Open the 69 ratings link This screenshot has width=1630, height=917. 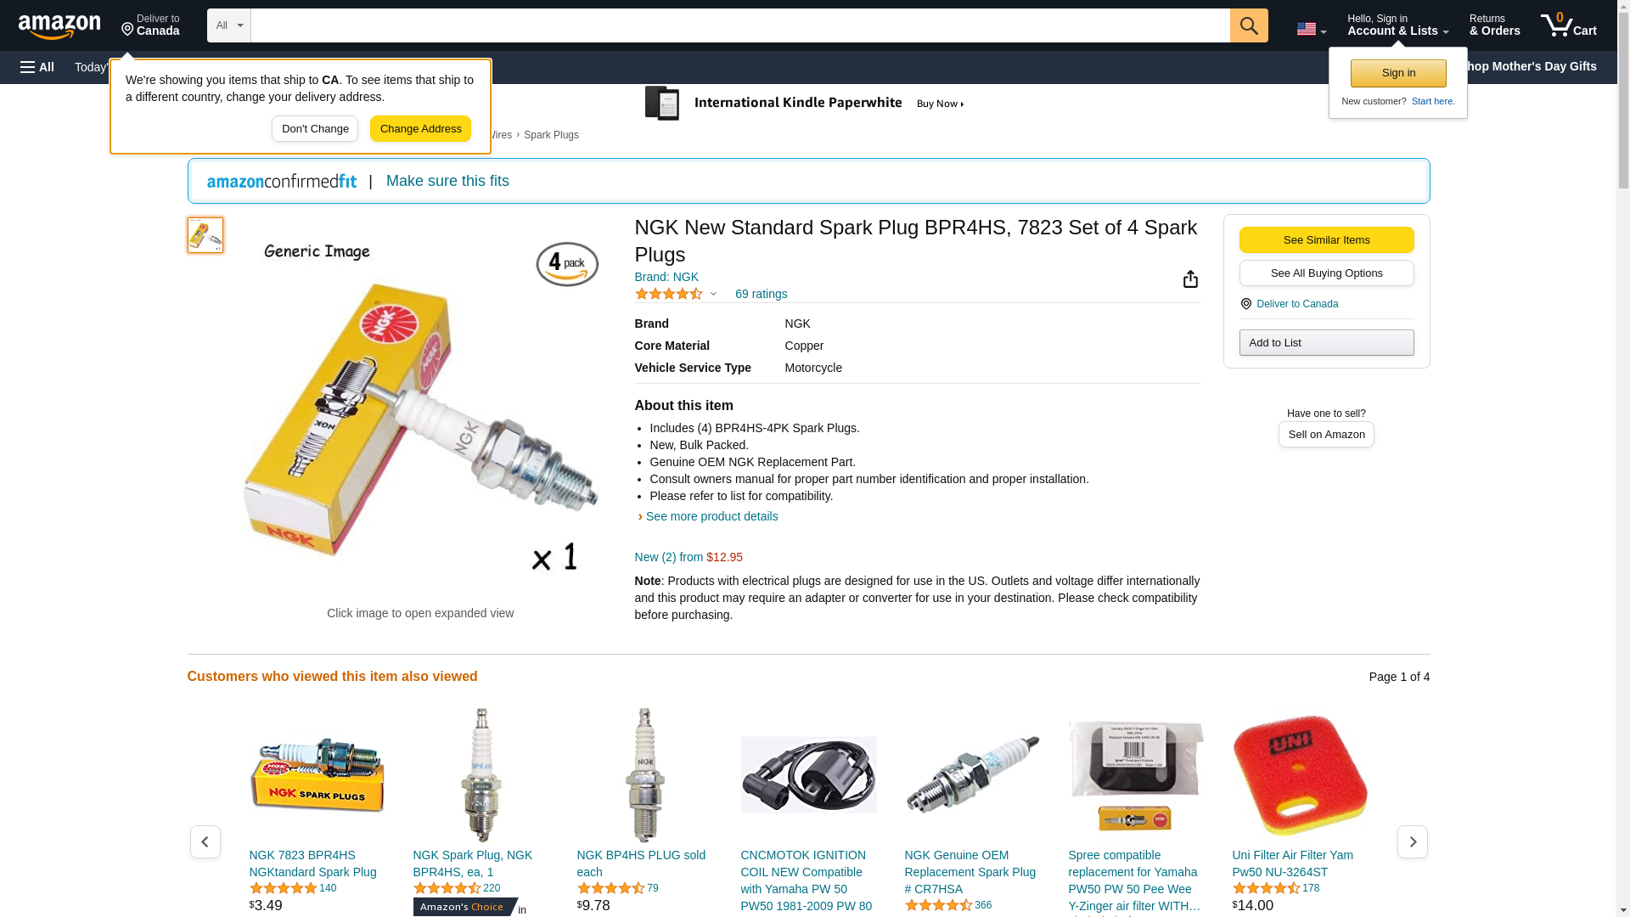(x=761, y=294)
